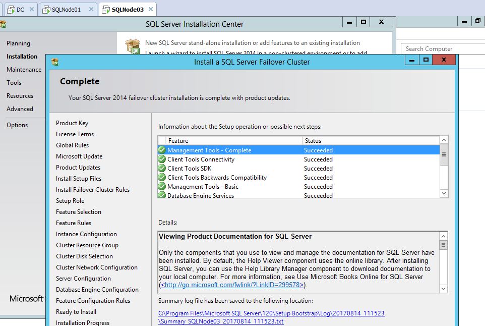The width and height of the screenshot is (485, 326).
Task: Click the stand-alone installation server icon
Action: coord(133,46)
